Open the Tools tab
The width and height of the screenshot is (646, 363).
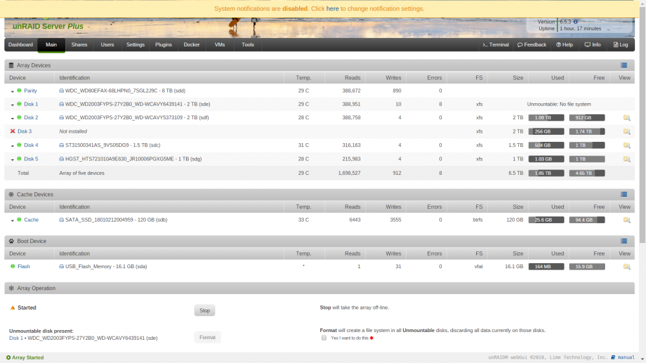point(247,44)
